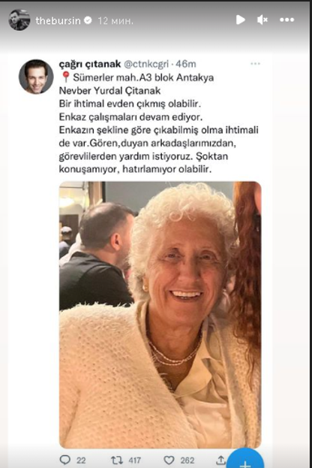Open the elderly woman's photo in the tweet
The height and width of the screenshot is (468, 312).
coord(160,315)
